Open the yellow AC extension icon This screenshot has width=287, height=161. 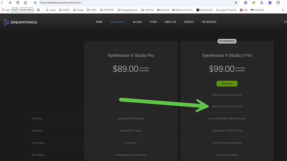(254, 3)
